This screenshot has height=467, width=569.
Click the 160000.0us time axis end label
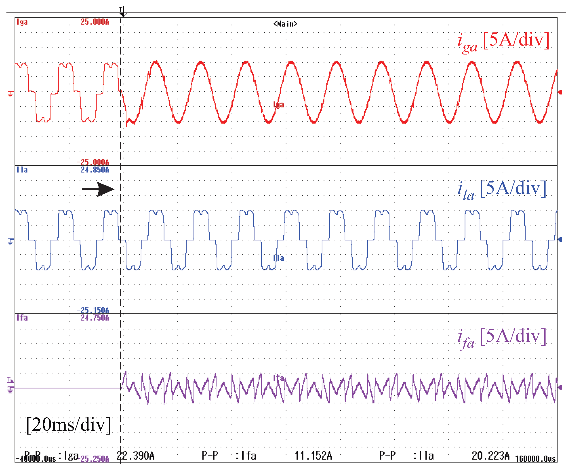[x=535, y=459]
